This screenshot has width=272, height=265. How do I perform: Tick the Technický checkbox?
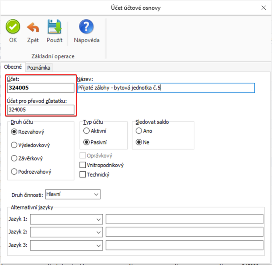pyautogui.click(x=83, y=175)
